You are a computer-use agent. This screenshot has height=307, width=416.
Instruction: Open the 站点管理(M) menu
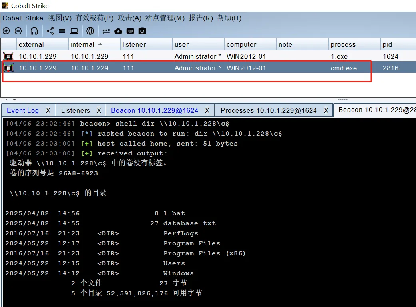click(165, 18)
